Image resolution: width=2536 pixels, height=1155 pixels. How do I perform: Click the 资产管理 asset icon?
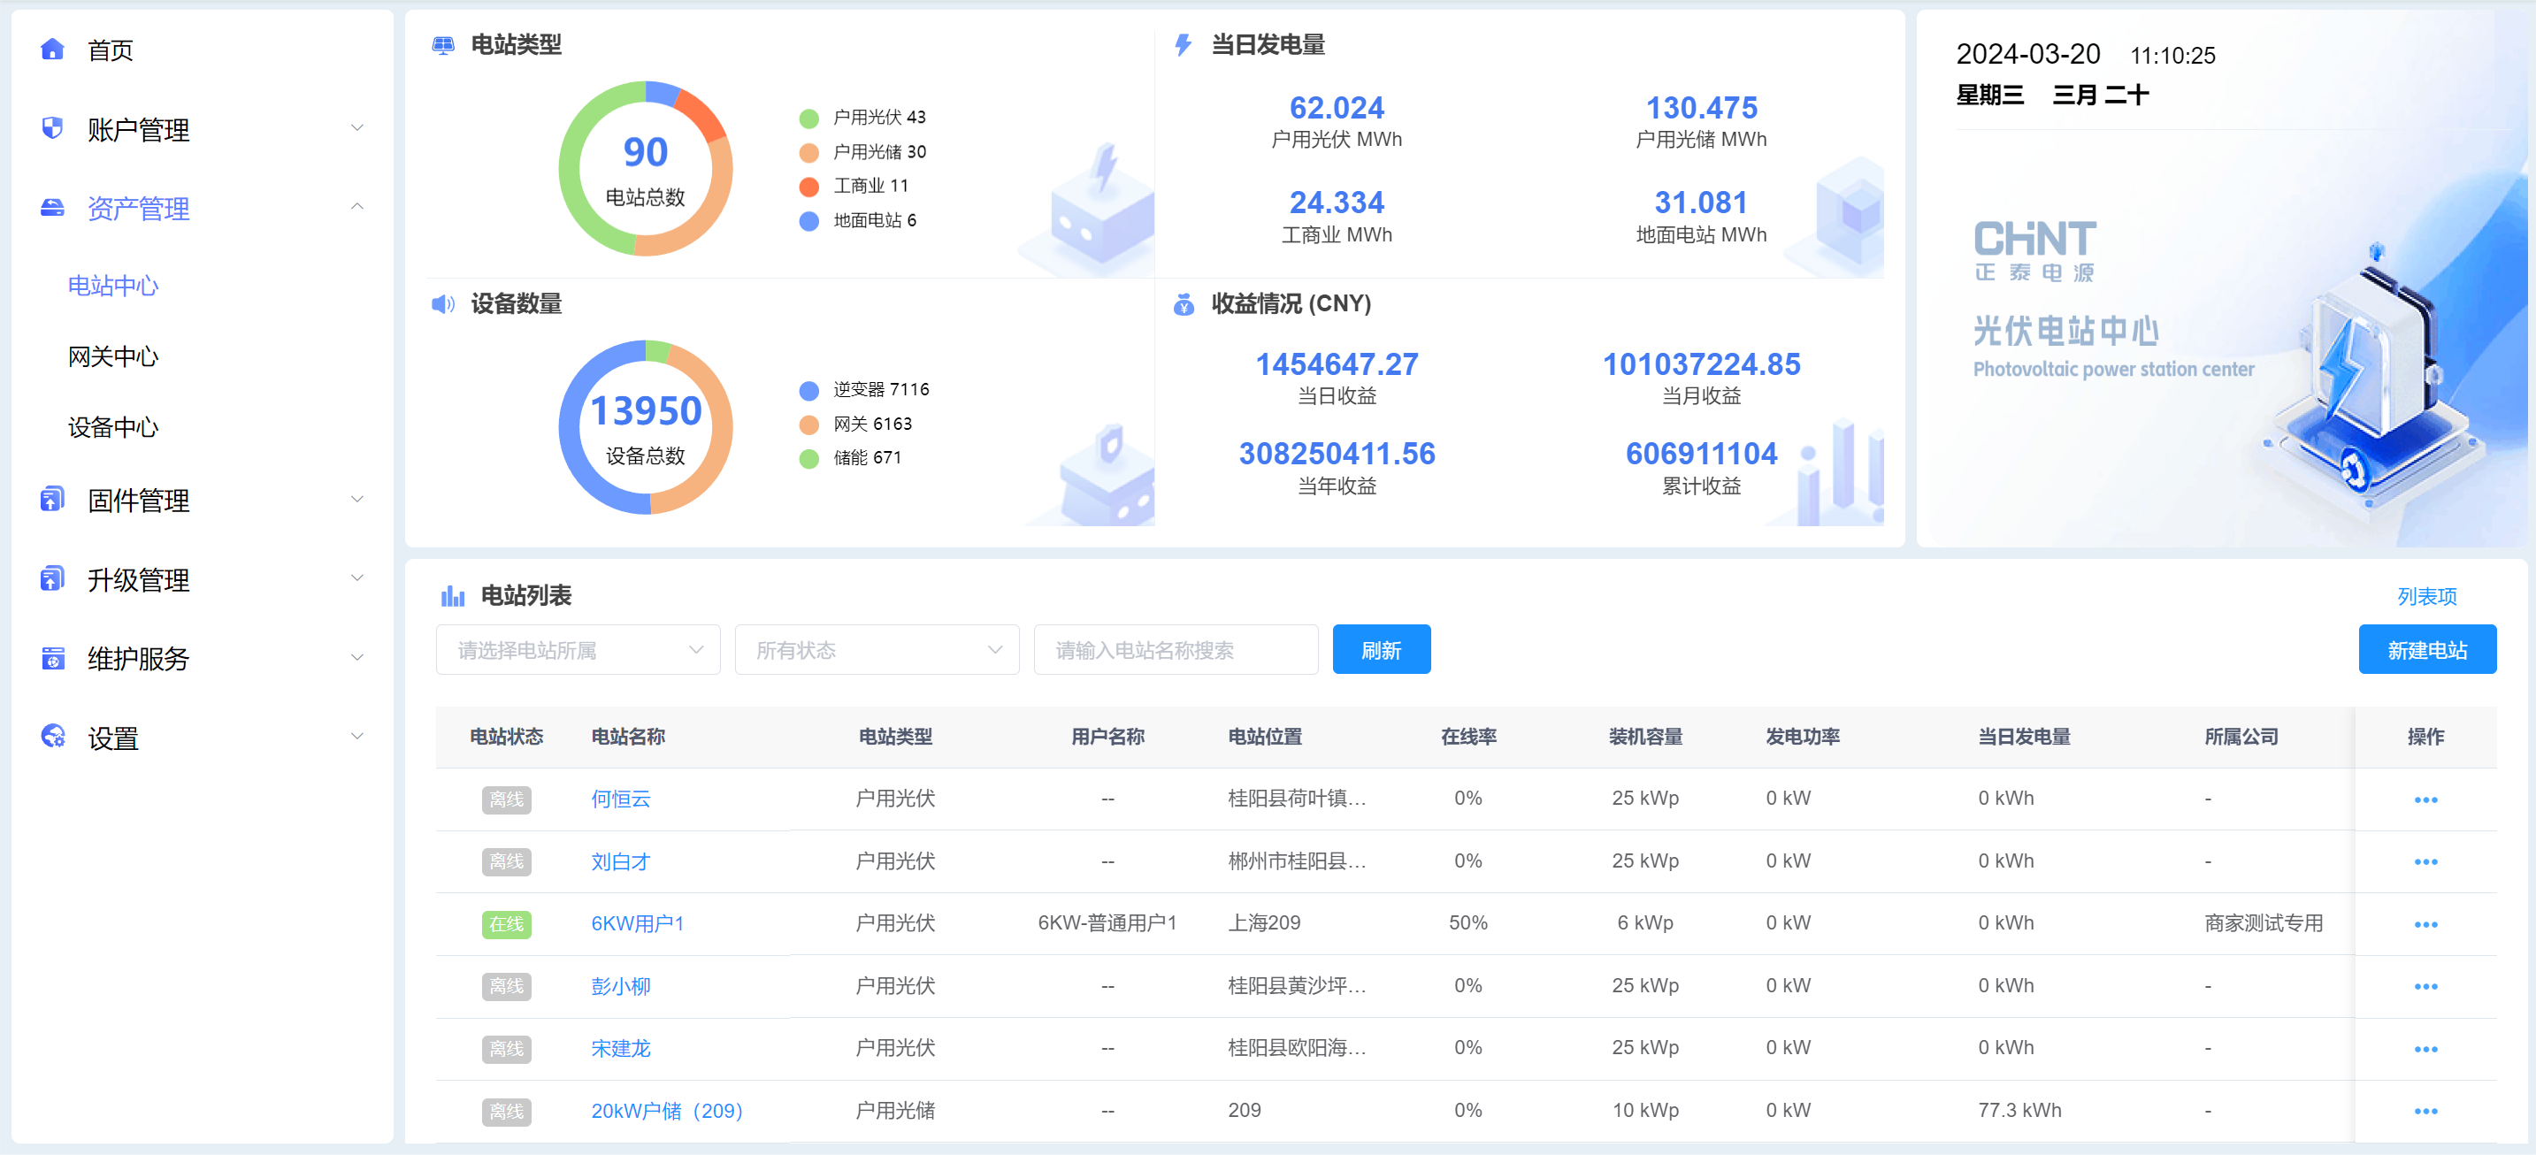click(x=52, y=208)
